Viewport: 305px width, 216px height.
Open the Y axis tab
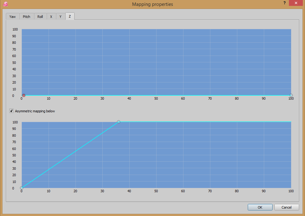coord(61,16)
